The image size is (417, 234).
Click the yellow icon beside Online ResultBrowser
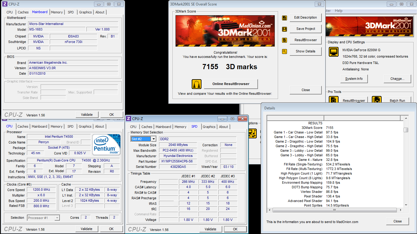point(197,84)
